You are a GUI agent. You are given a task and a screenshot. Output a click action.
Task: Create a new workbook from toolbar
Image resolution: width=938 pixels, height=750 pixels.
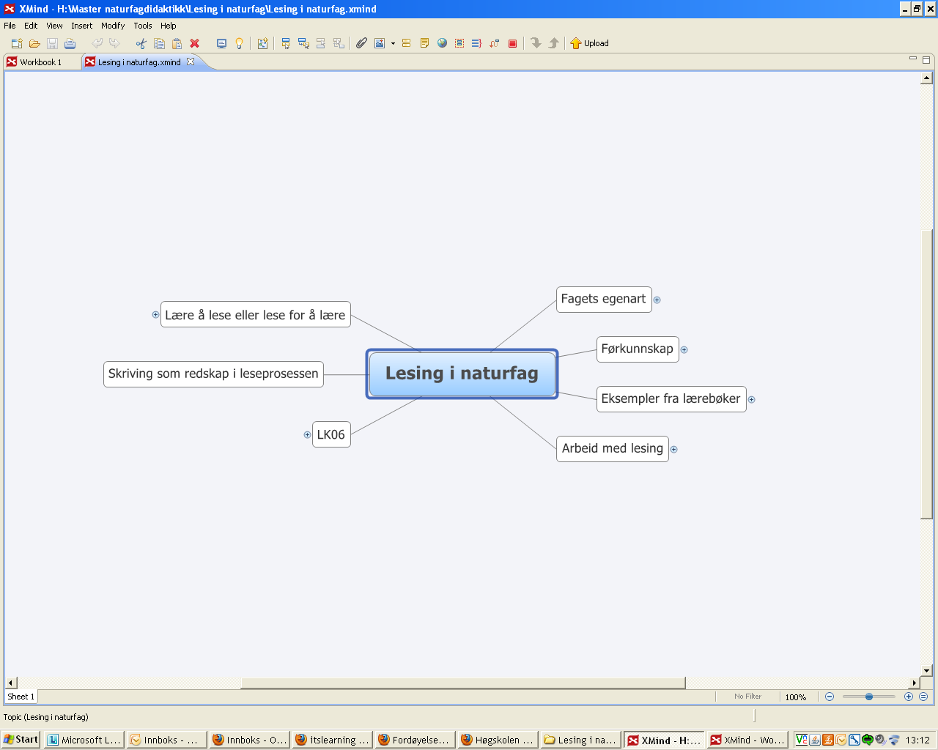click(x=17, y=43)
